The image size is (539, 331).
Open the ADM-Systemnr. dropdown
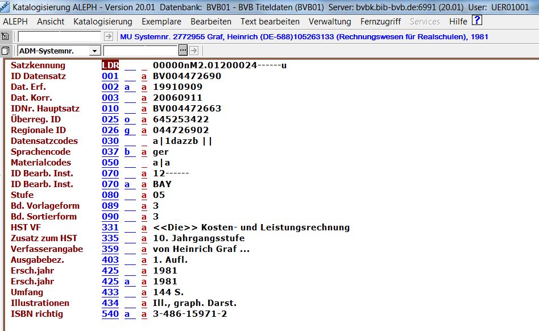click(x=95, y=51)
